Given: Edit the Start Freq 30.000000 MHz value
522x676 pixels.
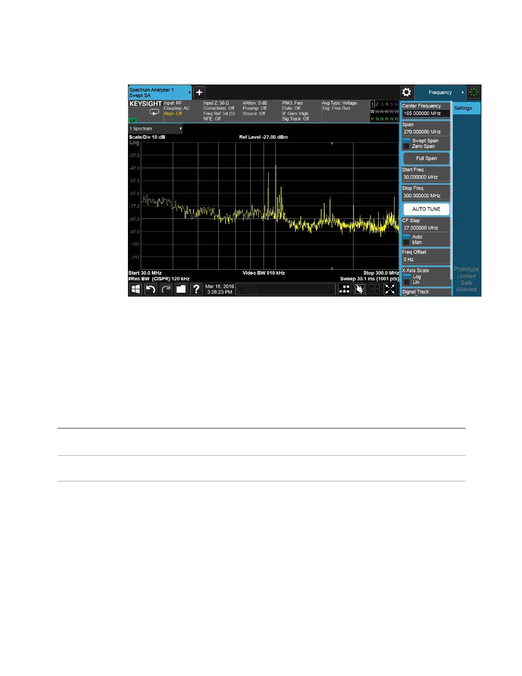Looking at the screenshot, I should [426, 177].
